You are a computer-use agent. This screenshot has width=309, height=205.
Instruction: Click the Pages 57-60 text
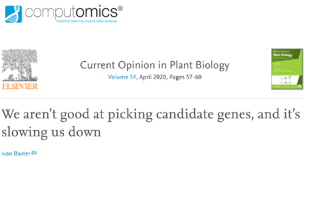point(185,77)
